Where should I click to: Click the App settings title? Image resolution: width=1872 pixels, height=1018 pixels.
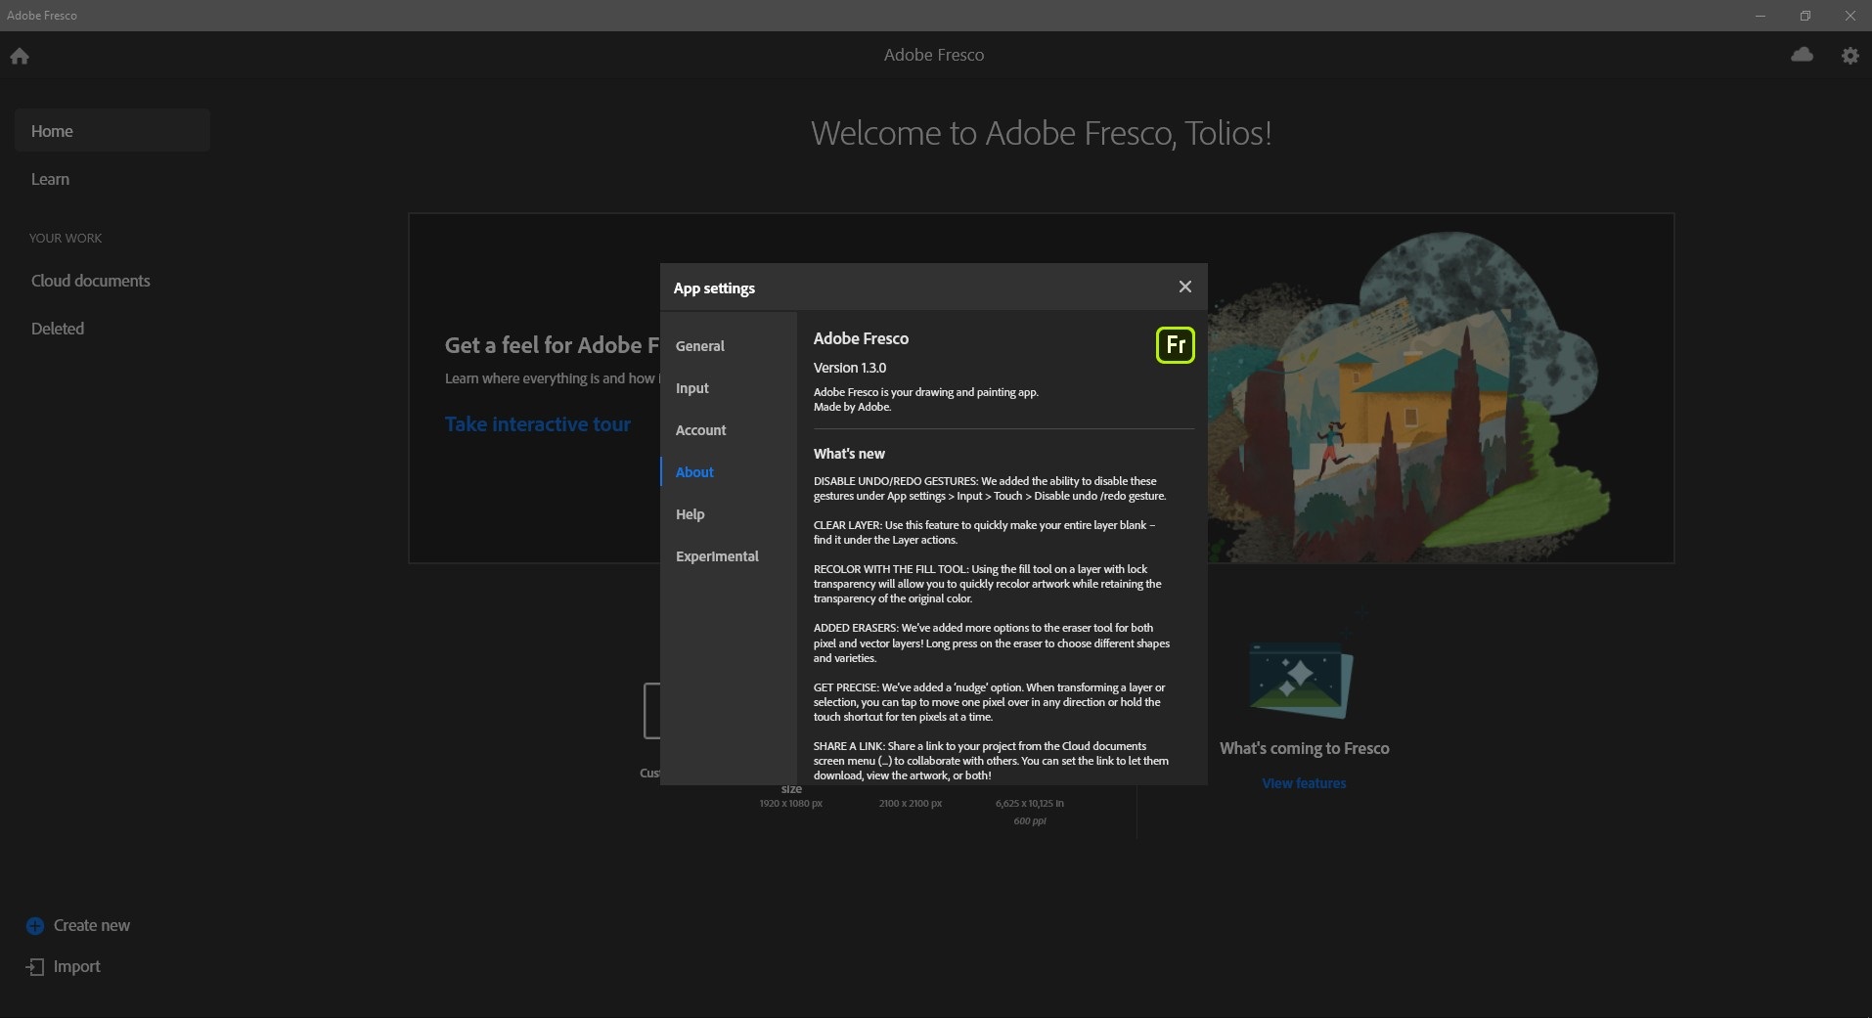tap(714, 288)
